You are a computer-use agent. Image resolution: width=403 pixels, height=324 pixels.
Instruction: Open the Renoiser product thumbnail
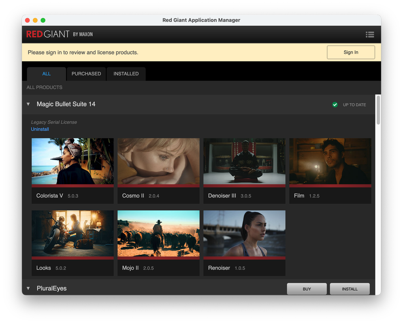[244, 233]
